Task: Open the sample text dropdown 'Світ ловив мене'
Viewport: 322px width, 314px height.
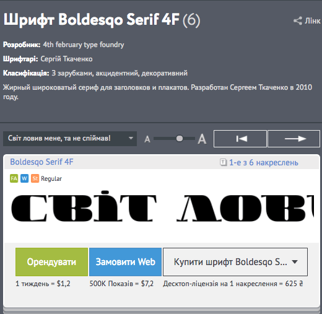Action: point(70,139)
